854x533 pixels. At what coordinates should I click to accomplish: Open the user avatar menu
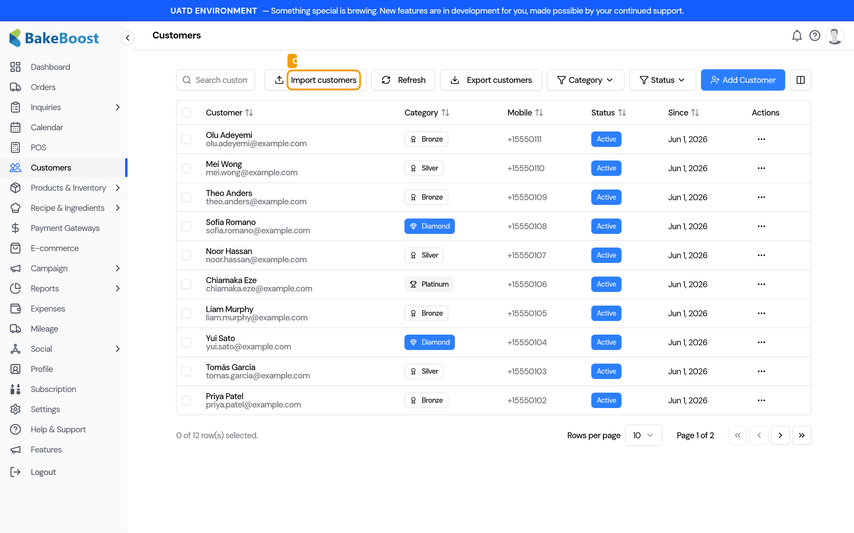click(x=835, y=36)
